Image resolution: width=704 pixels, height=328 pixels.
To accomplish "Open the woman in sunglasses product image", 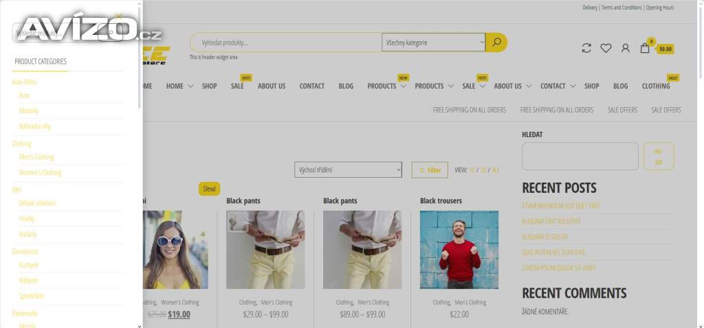I will (175, 250).
